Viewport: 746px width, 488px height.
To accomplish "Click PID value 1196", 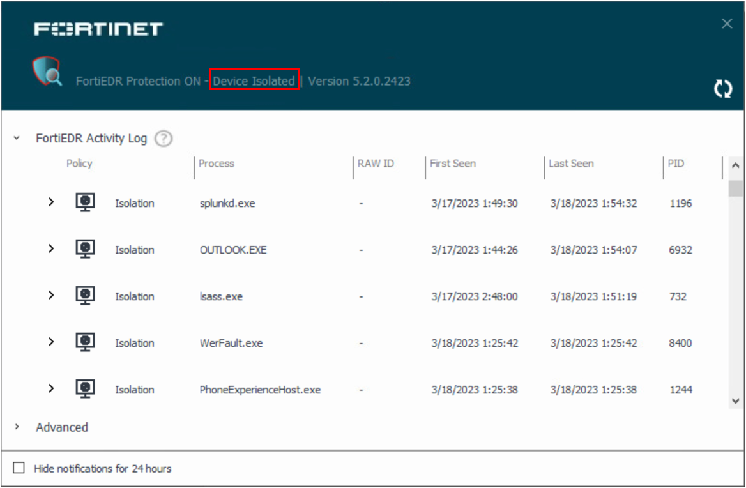I will point(681,204).
